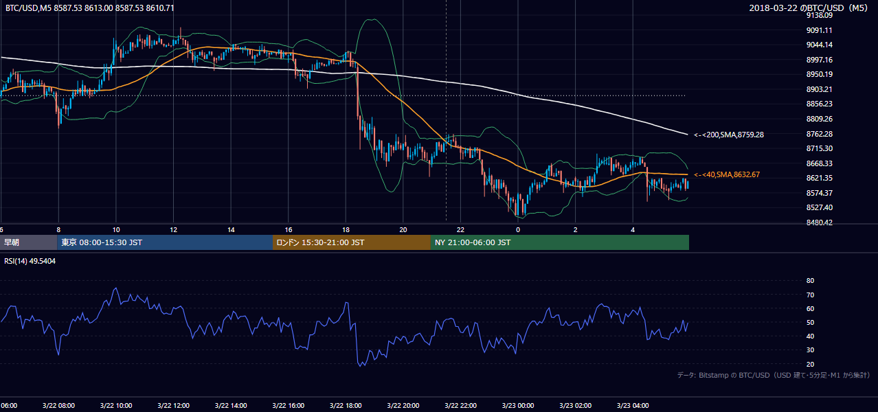Select the 40 SMA 8632.67 label
Viewport: 878px width, 412px height.
[727, 174]
